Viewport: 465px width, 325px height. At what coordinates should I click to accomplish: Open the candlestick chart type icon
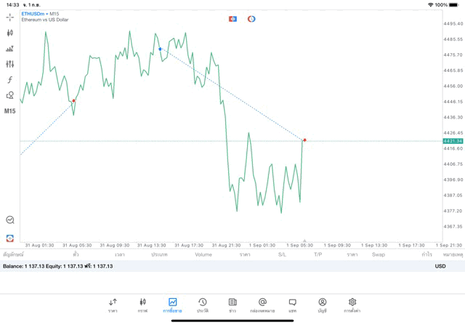[x=10, y=33]
